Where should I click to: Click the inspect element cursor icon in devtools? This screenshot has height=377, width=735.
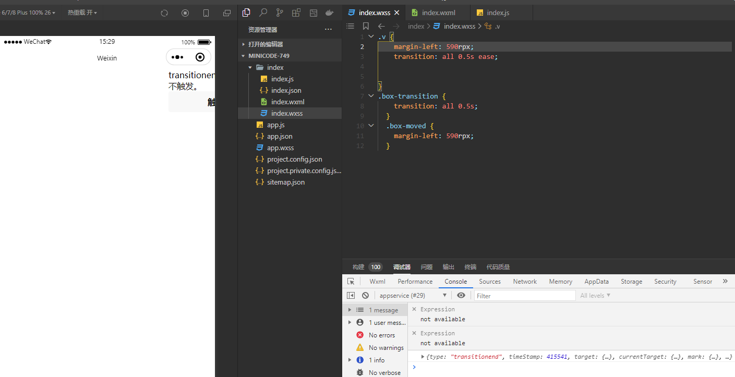pyautogui.click(x=351, y=281)
